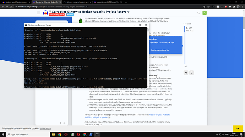This screenshot has width=245, height=137.
Task: Click the timeline 1 / 107 position marker
Action: tap(189, 28)
